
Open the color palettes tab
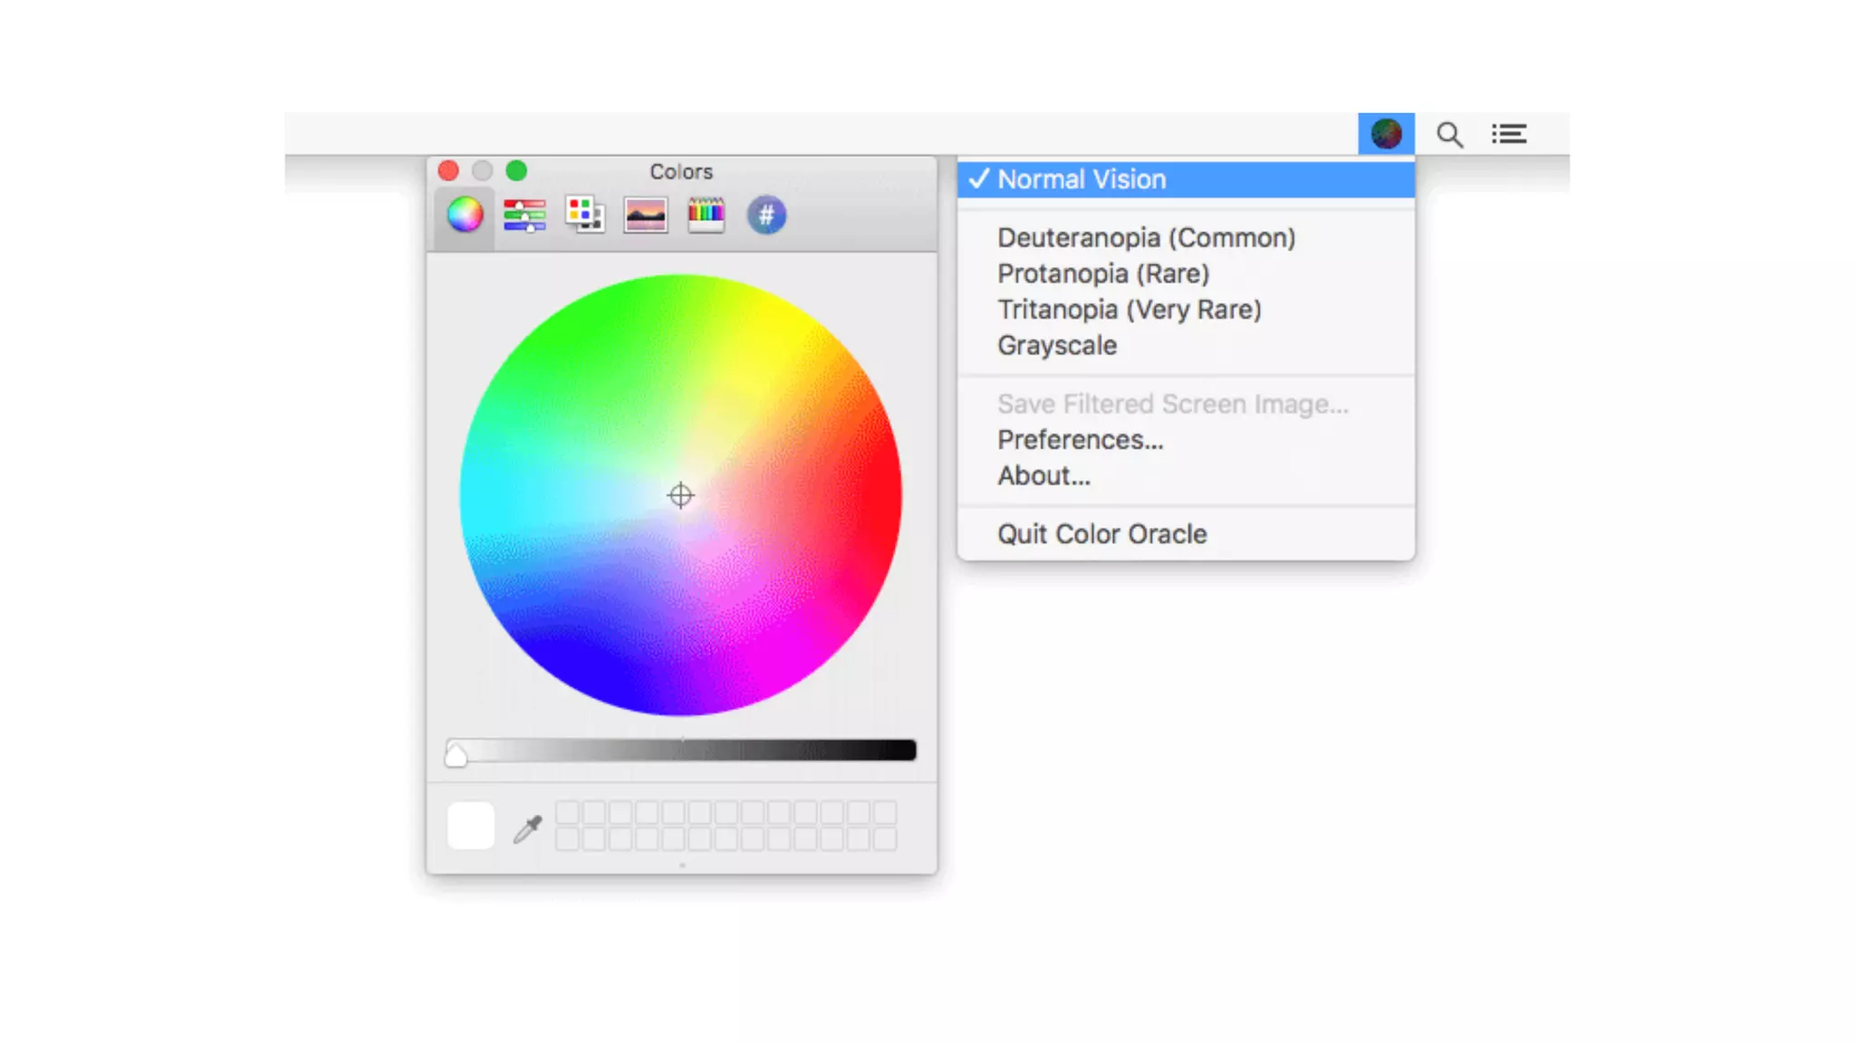pyautogui.click(x=585, y=215)
